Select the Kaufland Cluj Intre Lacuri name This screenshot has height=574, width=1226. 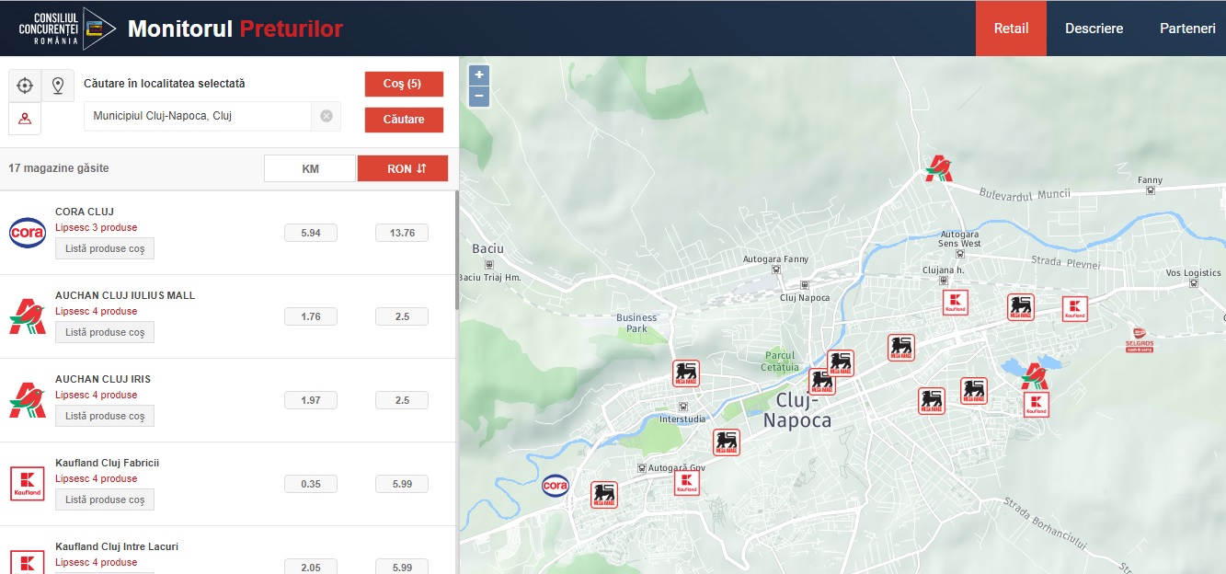[x=117, y=546]
